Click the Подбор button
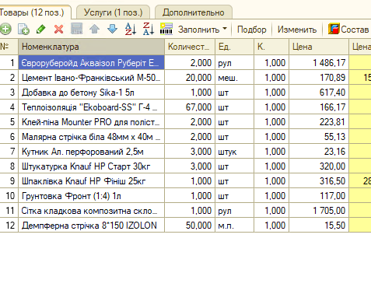This screenshot has width=371, height=294. coord(252,30)
